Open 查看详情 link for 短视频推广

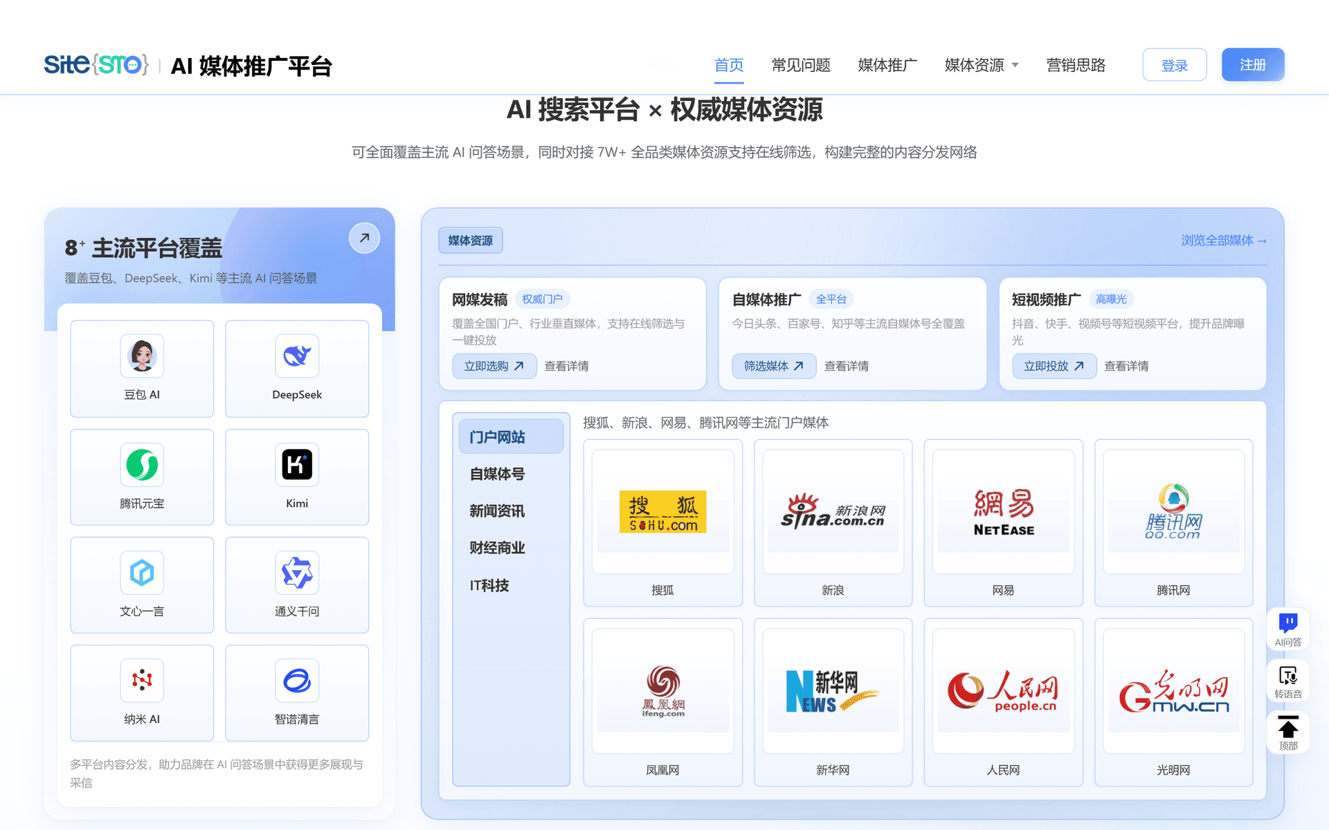click(x=1126, y=366)
